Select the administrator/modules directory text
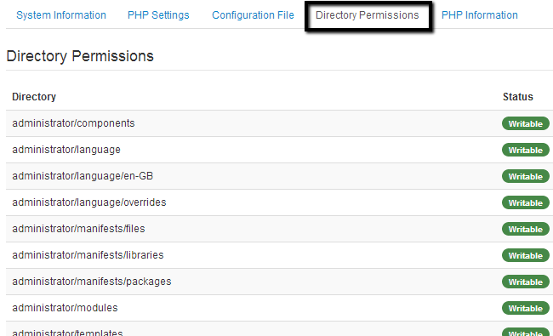 point(65,308)
